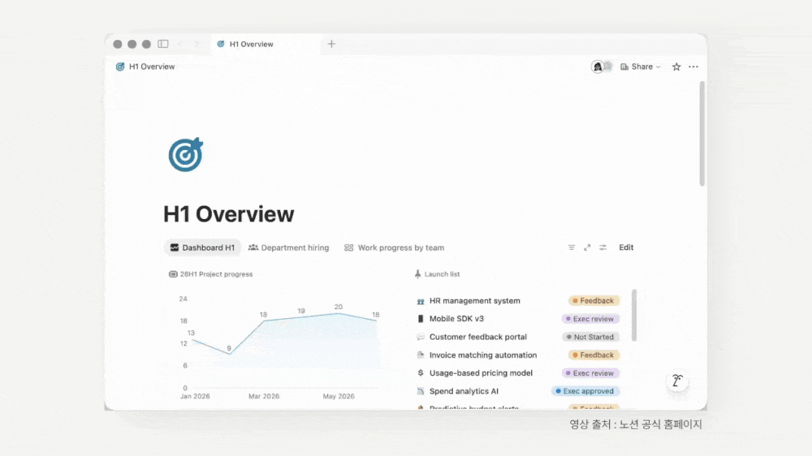This screenshot has height=456, width=812.
Task: Click the 20 data point on the chart
Action: 339,313
